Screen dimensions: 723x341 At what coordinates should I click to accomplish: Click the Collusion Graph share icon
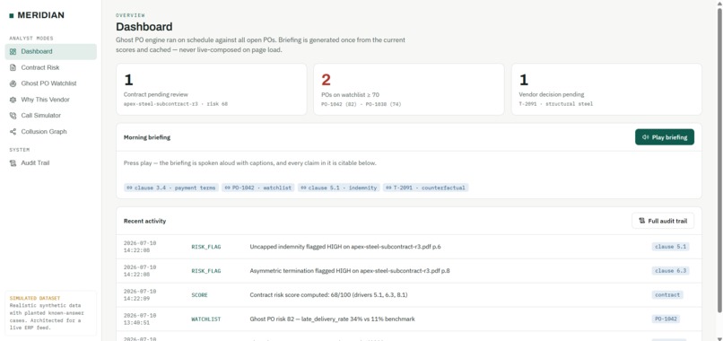[x=13, y=132]
